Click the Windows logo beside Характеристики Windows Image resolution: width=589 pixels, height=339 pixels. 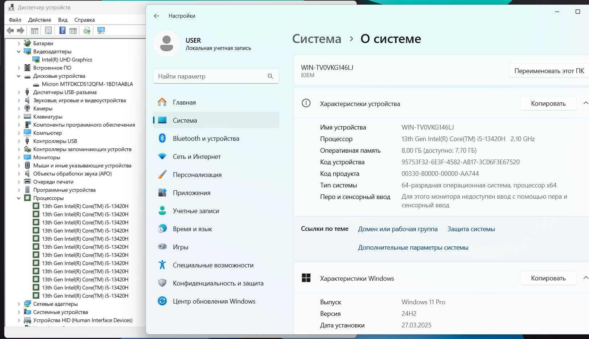(306, 278)
